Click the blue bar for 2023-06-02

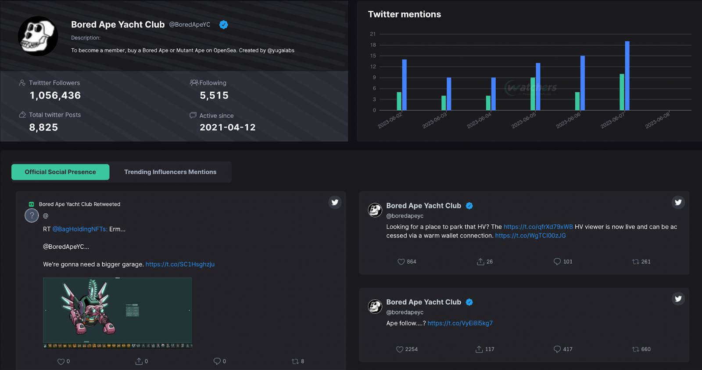coord(405,85)
